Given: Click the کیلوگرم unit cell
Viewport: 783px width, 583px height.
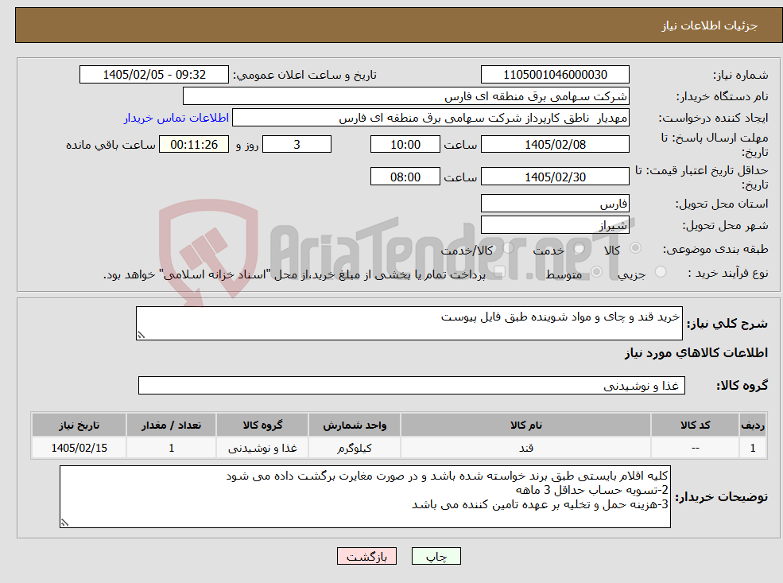Looking at the screenshot, I should 355,448.
